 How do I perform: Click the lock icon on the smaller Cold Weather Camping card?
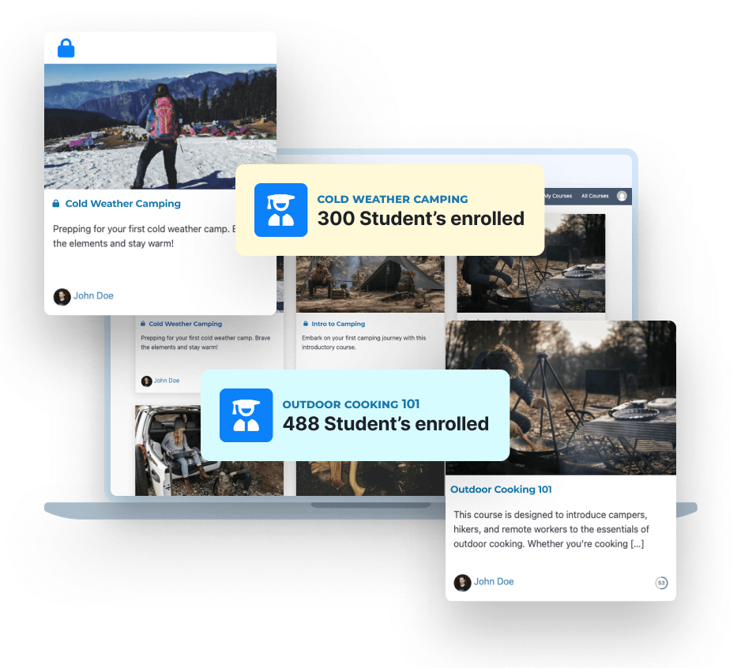coord(143,324)
